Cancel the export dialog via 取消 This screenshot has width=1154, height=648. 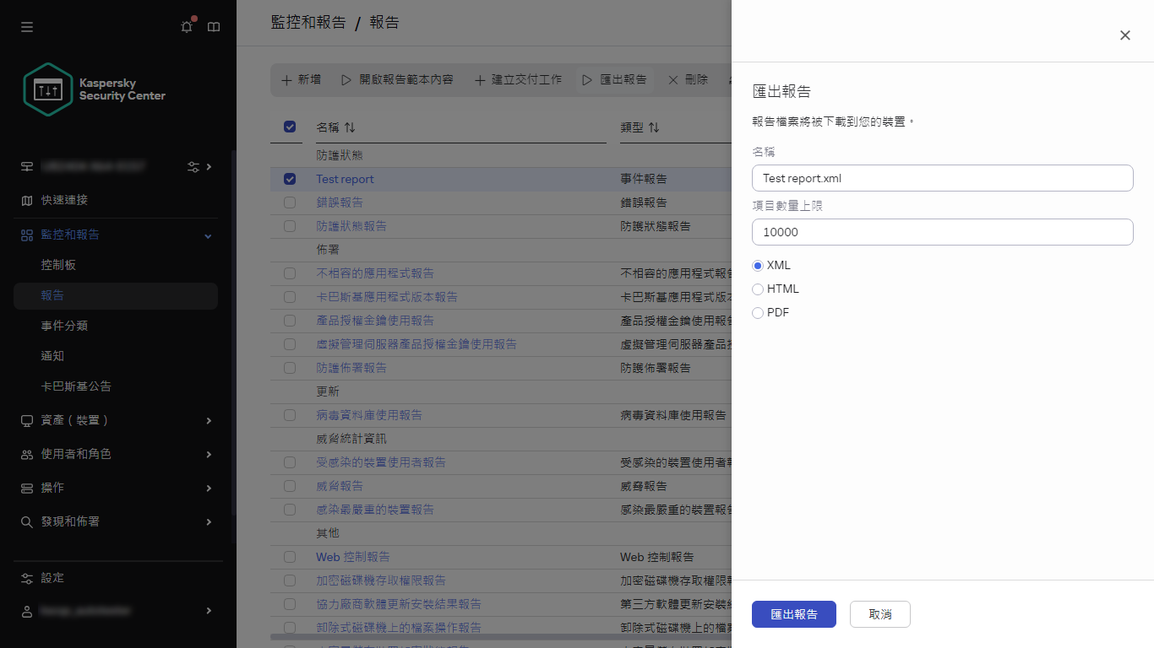tap(879, 614)
